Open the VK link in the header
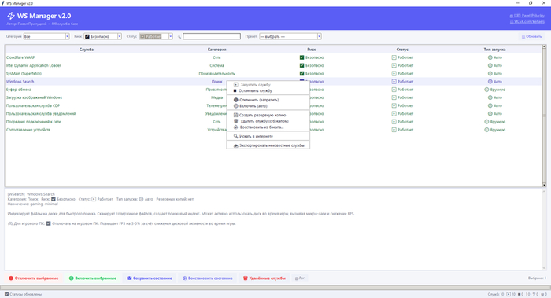 pos(527,21)
